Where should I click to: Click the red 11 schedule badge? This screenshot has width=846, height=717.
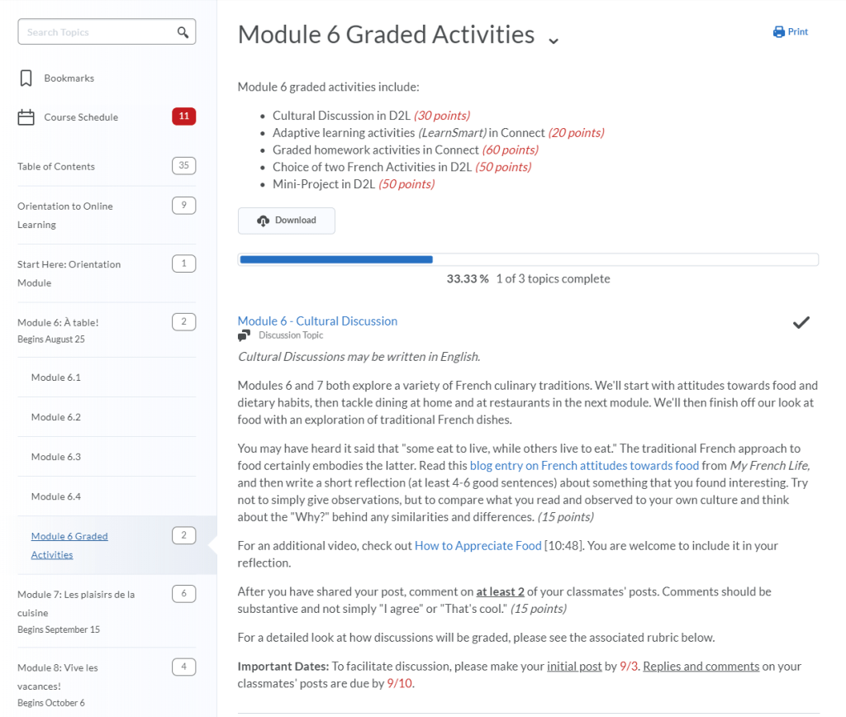pyautogui.click(x=183, y=116)
